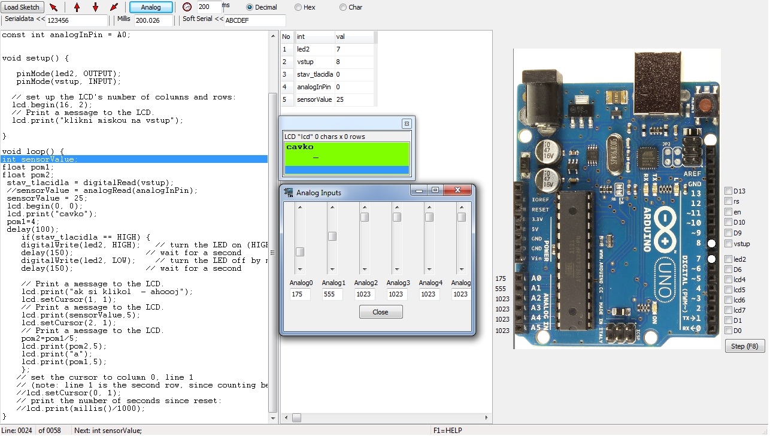Click the Analog3 slider thumb

point(397,217)
